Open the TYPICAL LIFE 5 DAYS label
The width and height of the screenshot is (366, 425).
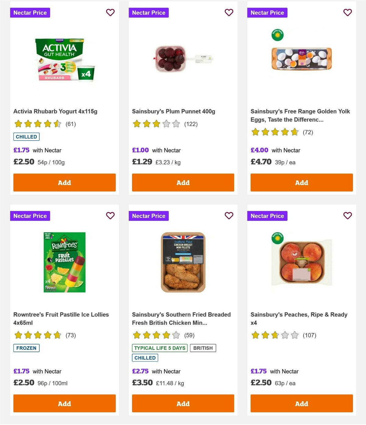[x=160, y=348]
